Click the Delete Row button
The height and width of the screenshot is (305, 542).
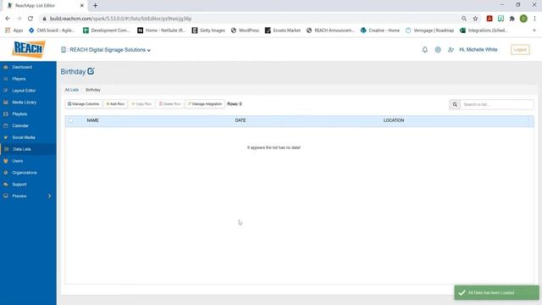(x=170, y=104)
